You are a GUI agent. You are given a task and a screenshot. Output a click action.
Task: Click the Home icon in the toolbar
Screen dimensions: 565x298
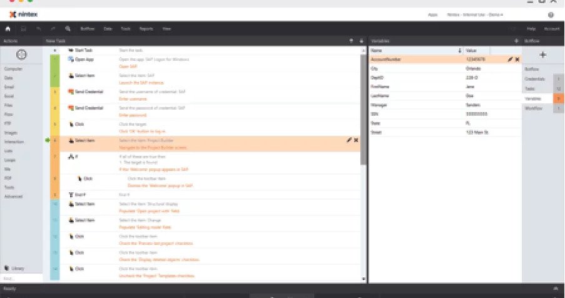tap(8, 29)
